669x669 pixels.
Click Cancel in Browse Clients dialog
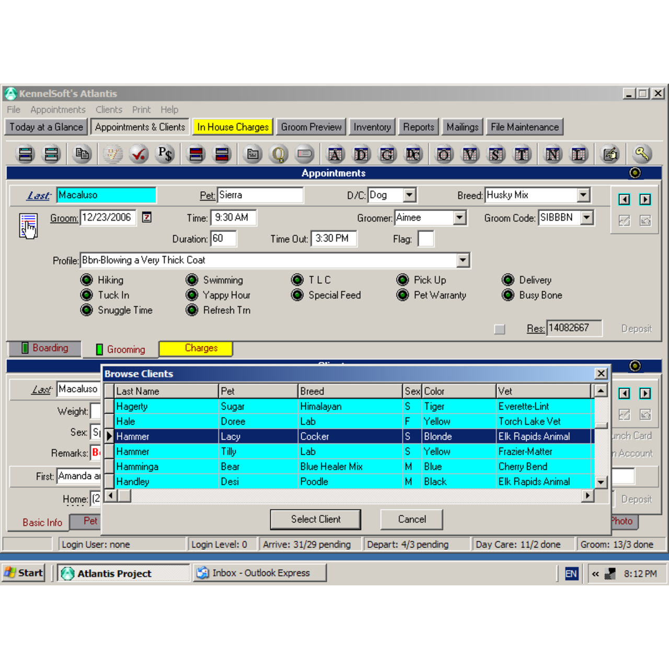click(412, 519)
